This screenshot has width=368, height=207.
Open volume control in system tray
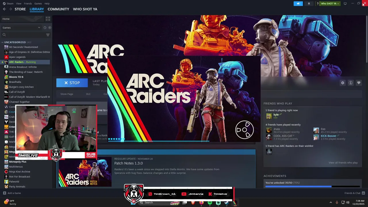[348, 202]
